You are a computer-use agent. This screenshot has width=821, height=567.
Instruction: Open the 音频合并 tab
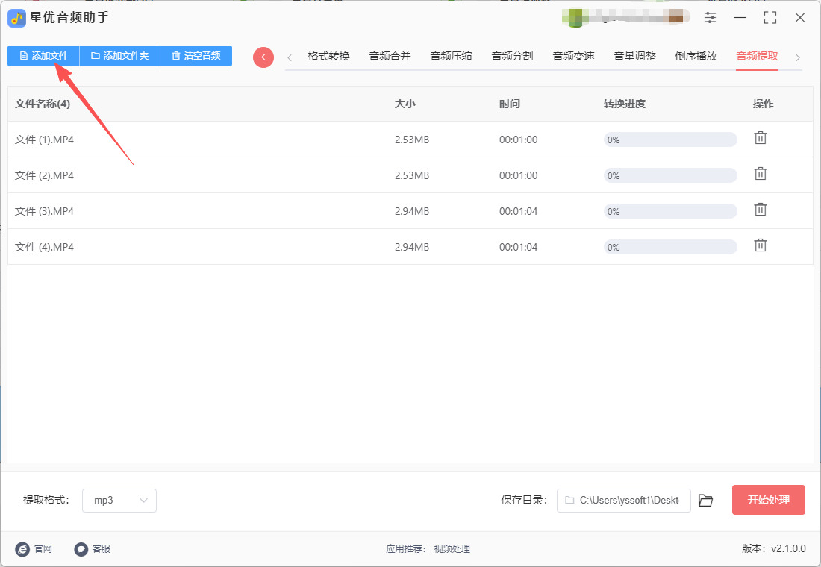click(390, 56)
